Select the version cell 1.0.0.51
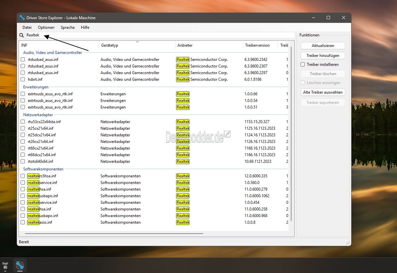This screenshot has height=273, width=397. click(x=251, y=107)
